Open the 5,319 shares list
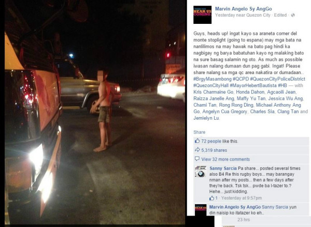The width and height of the screenshot is (311, 227). point(214,150)
